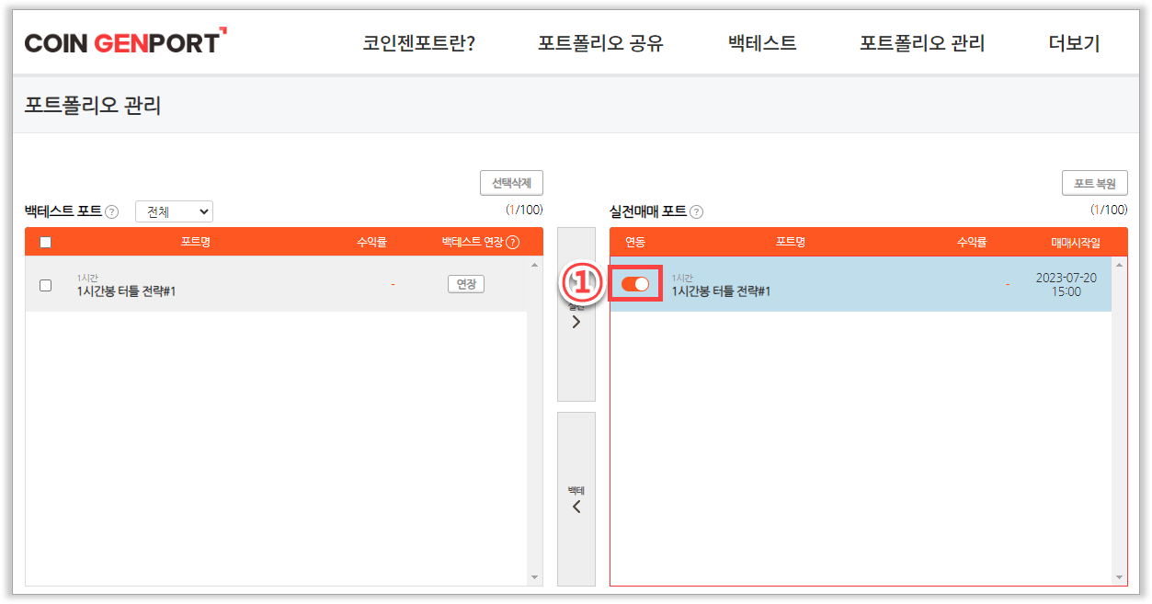The height and width of the screenshot is (604, 1152).
Task: Click the 포트 복원 button
Action: (x=1094, y=183)
